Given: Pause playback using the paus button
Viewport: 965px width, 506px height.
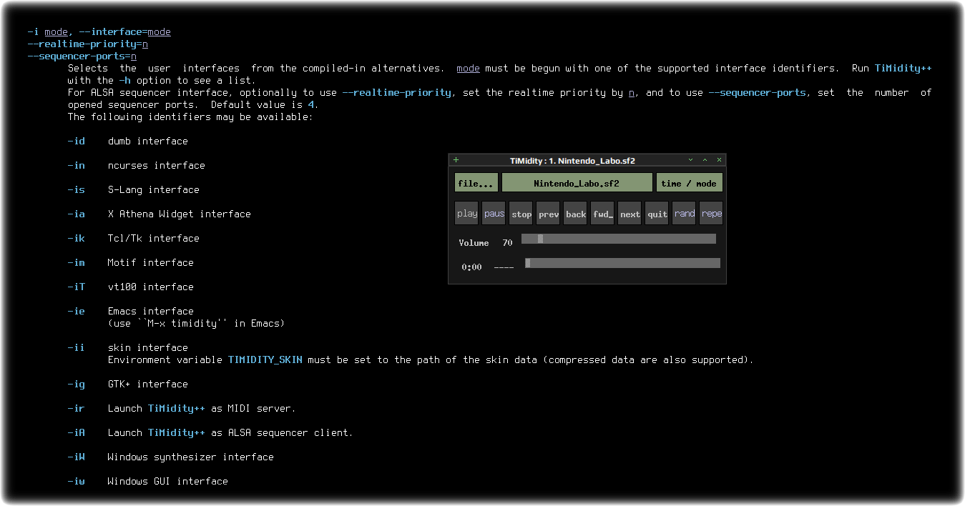Looking at the screenshot, I should tap(494, 214).
